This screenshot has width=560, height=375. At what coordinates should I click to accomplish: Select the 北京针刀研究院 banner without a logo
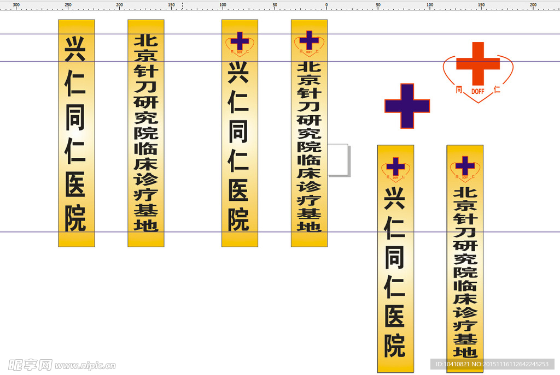(145, 133)
